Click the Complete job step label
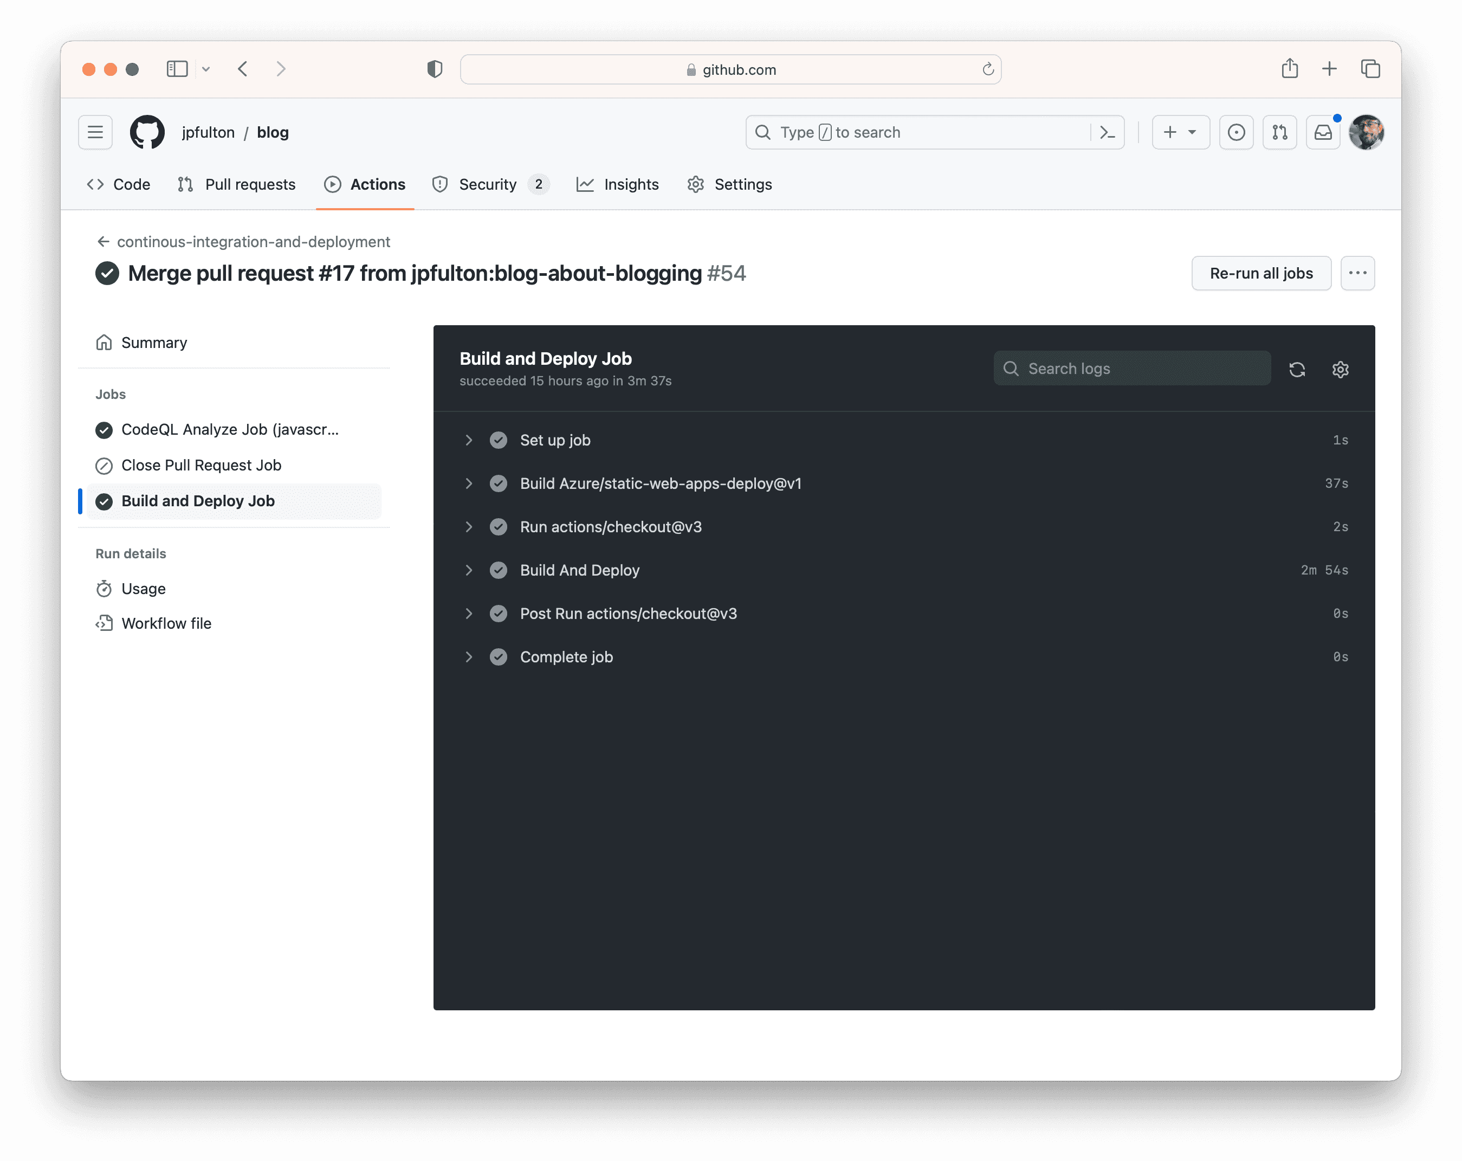1462x1161 pixels. pos(566,657)
